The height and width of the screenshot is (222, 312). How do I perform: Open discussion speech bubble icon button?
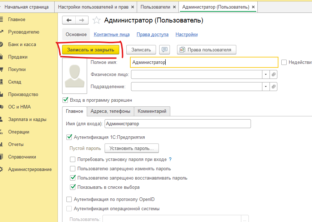click(165, 50)
